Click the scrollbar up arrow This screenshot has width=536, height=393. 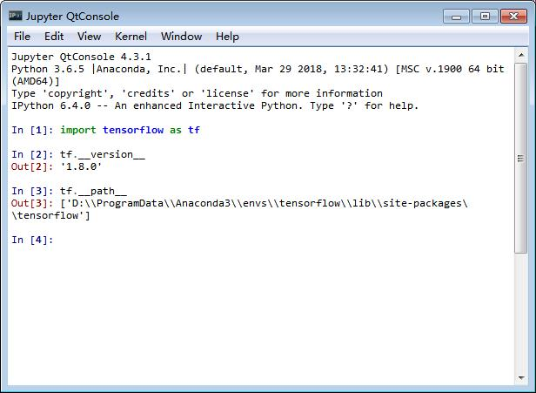521,55
